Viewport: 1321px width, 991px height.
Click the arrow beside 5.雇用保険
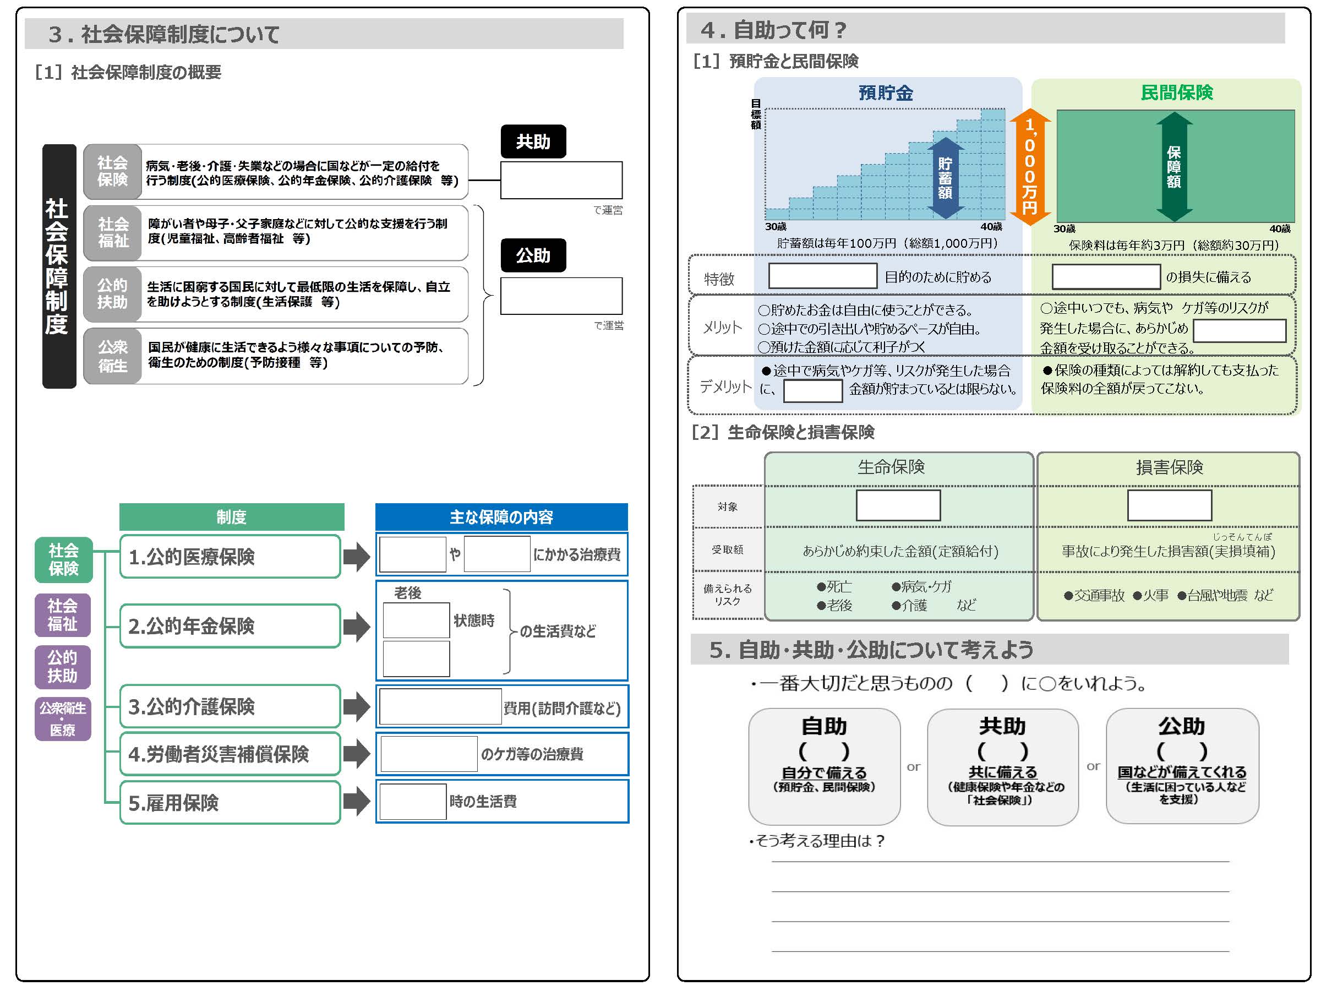(x=357, y=802)
